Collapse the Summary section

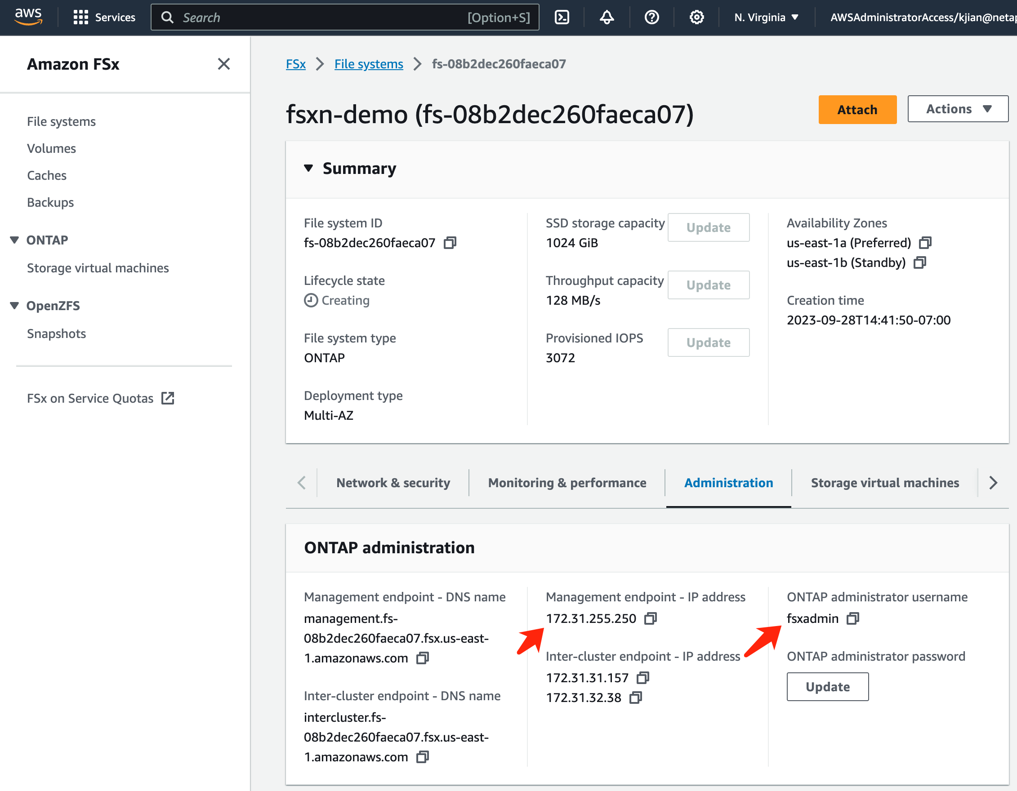308,168
